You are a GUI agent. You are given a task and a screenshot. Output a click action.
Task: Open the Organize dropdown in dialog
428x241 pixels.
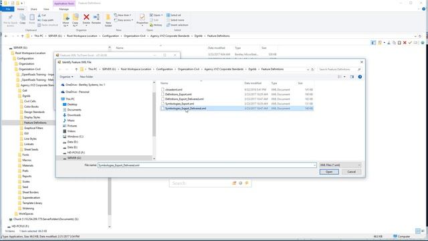(66, 77)
